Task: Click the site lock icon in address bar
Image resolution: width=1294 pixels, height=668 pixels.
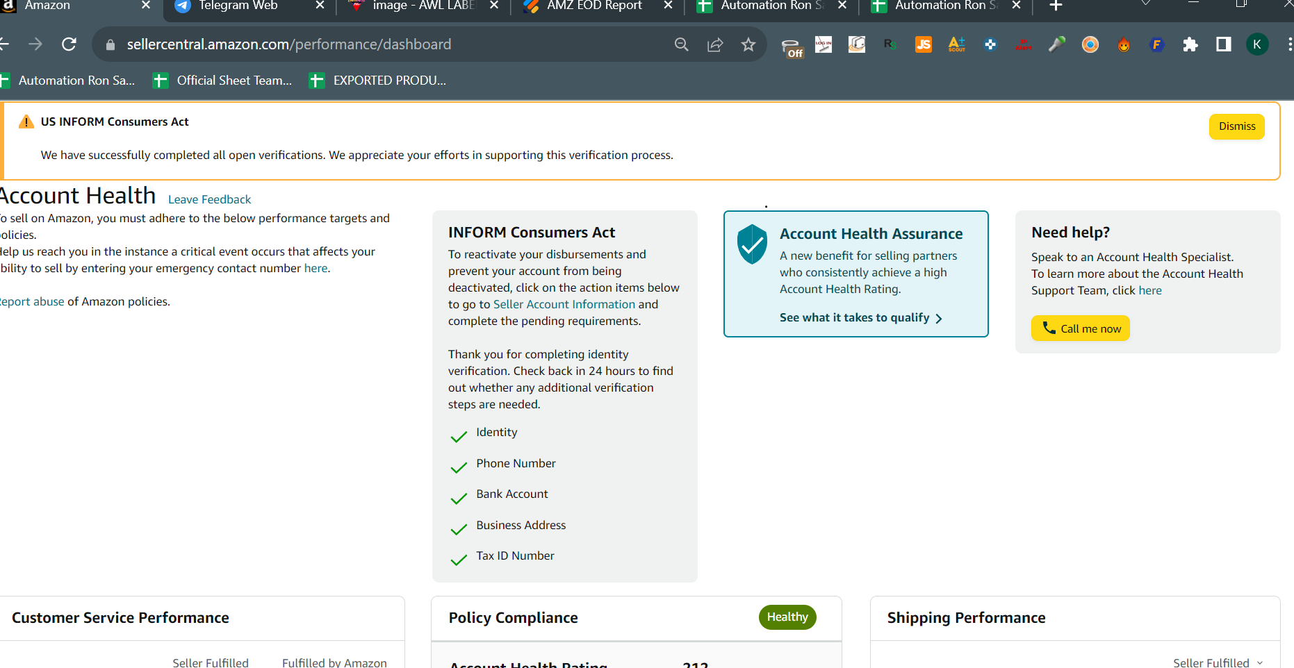Action: click(x=110, y=44)
